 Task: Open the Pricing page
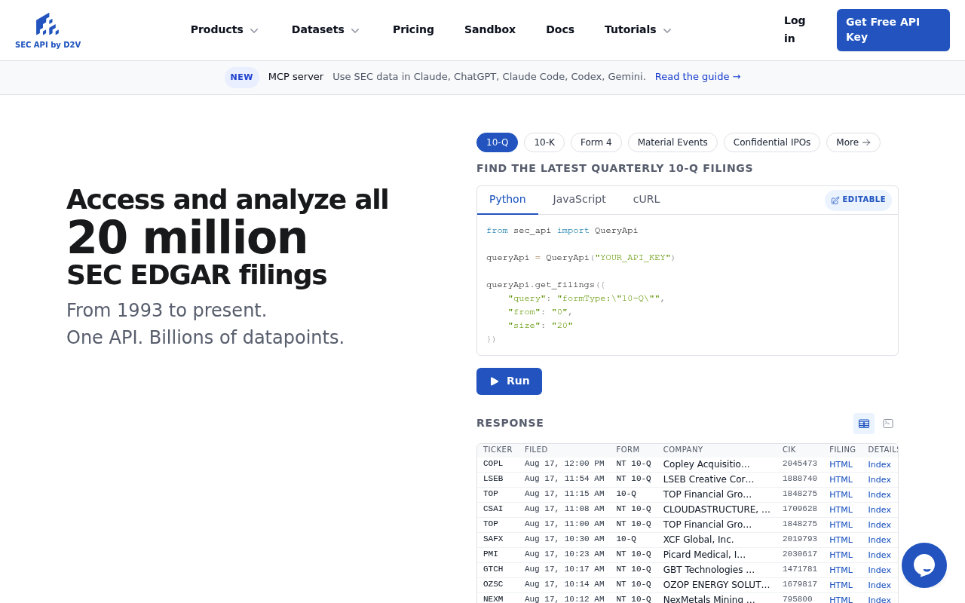point(413,29)
